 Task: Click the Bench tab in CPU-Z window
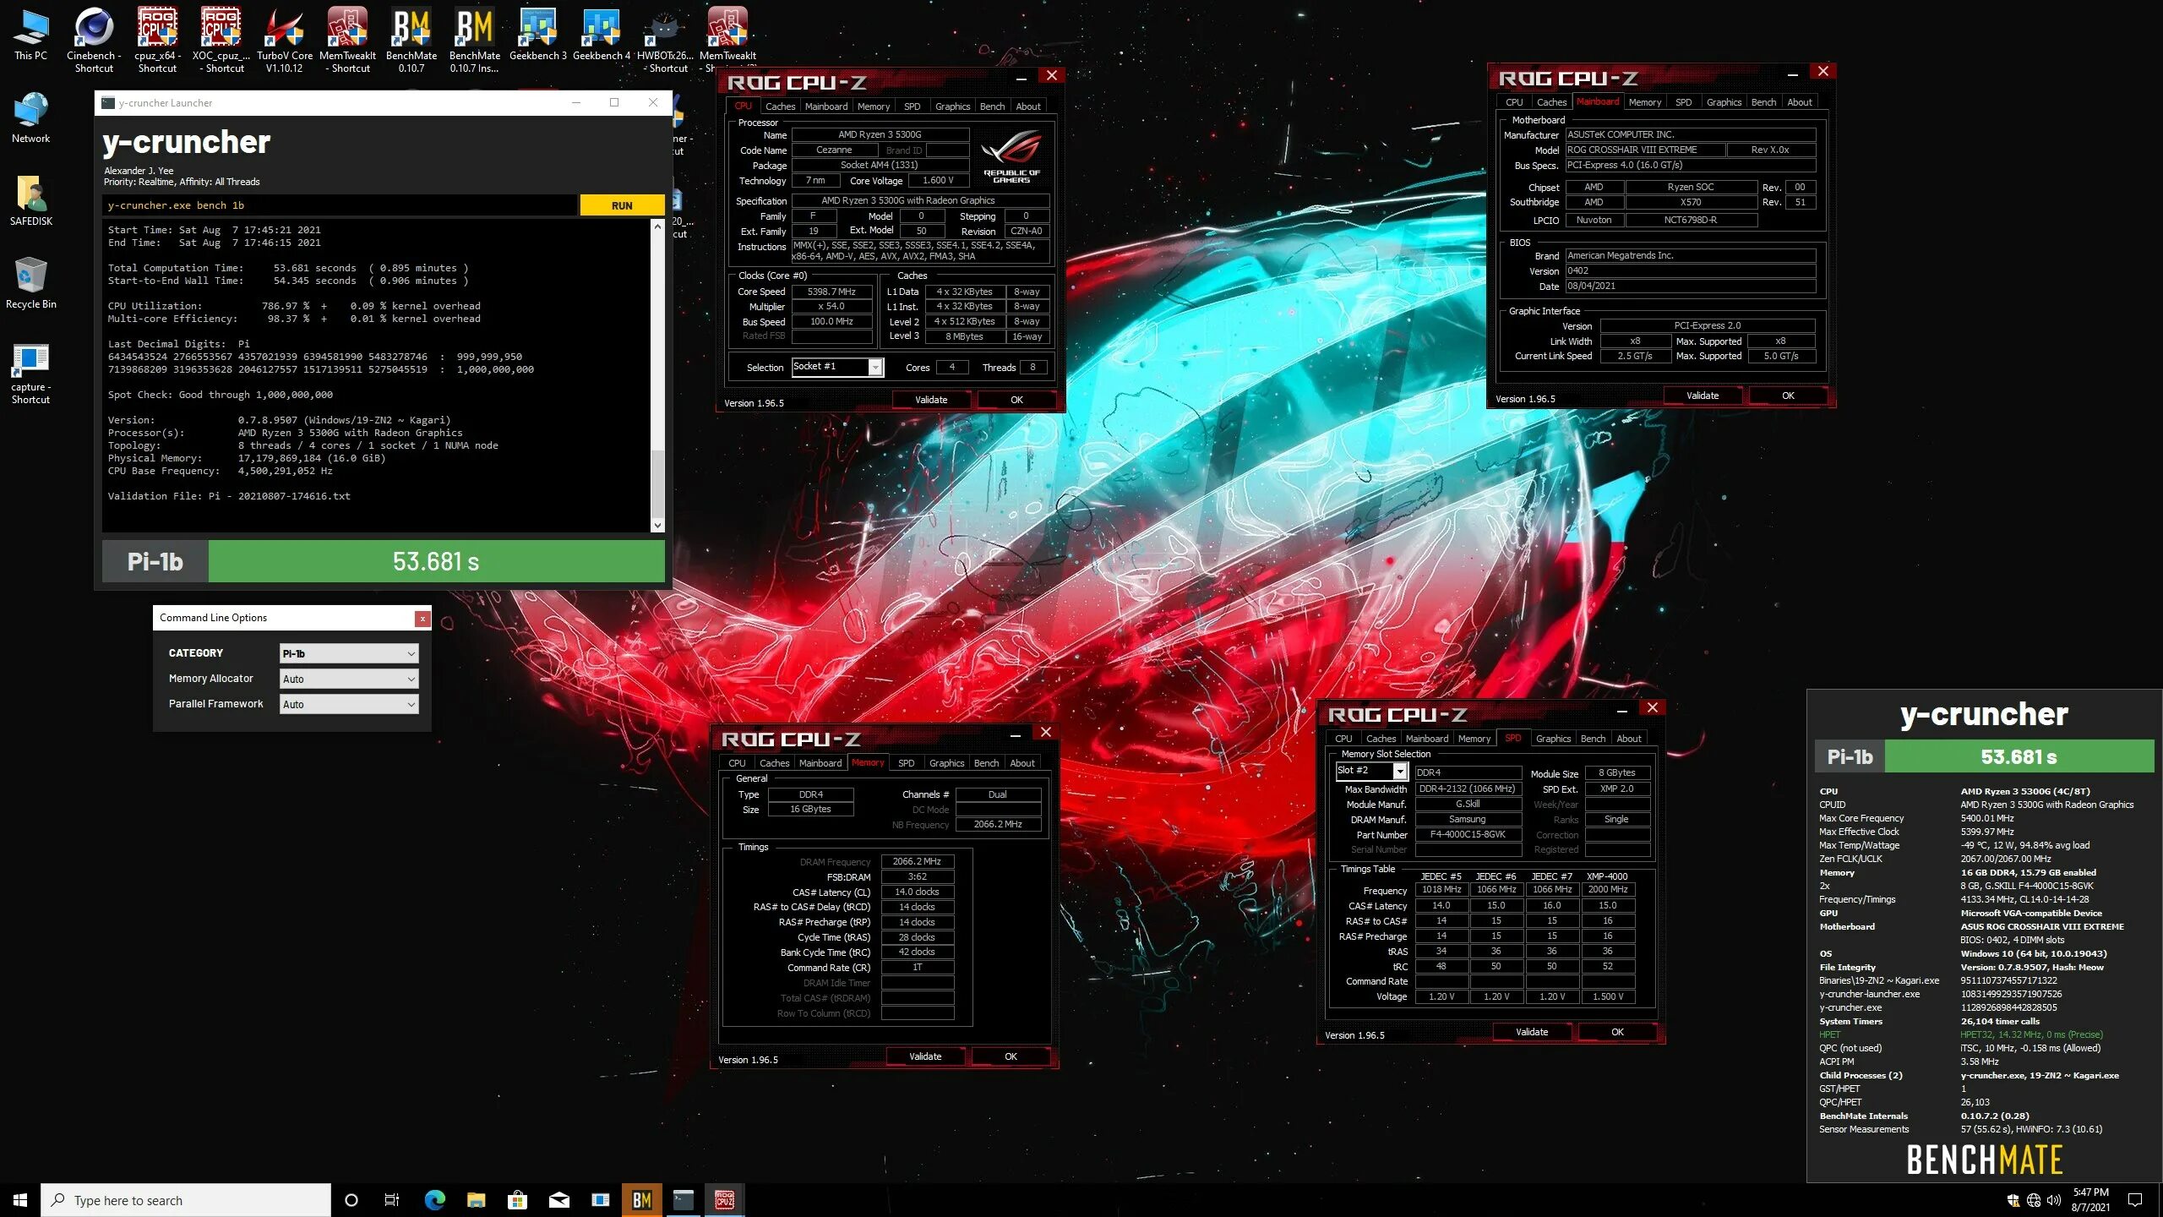click(993, 106)
